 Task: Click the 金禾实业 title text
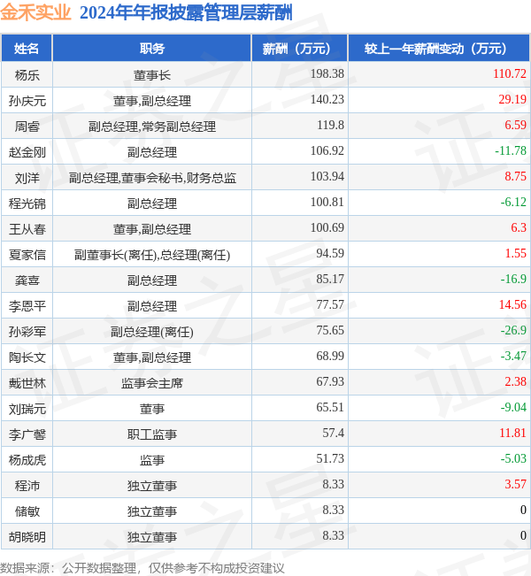(x=35, y=12)
